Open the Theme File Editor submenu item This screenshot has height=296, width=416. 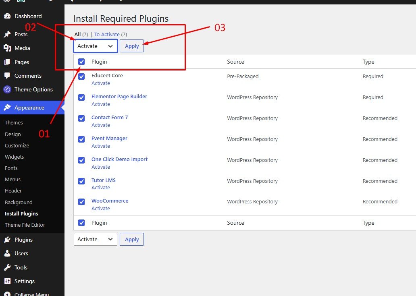tap(25, 225)
